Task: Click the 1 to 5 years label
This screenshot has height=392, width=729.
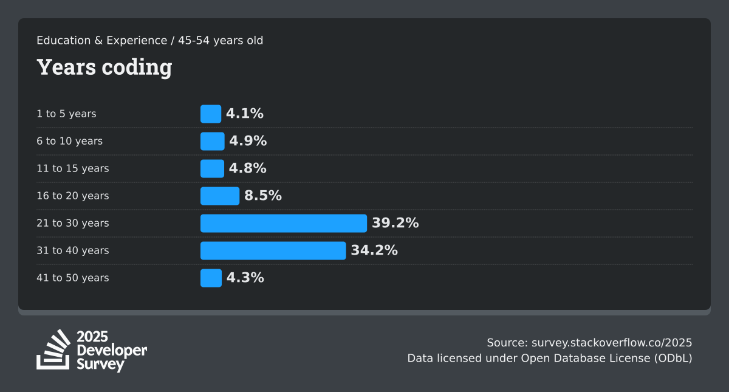Action: point(66,114)
